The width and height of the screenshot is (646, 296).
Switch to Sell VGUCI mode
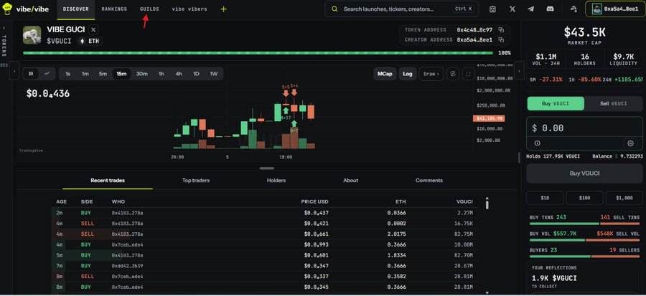[613, 104]
